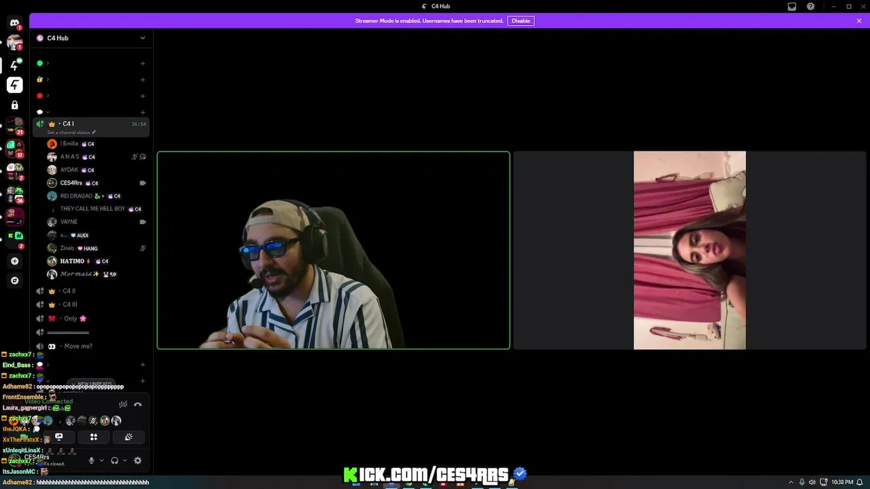Open the Help question mark icon
The image size is (870, 489).
(810, 6)
